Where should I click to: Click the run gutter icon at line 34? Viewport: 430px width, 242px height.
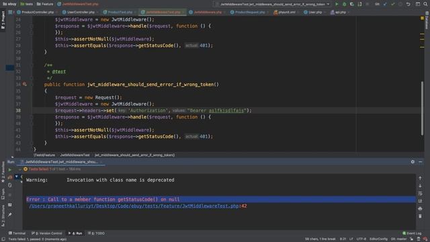(x=25, y=84)
